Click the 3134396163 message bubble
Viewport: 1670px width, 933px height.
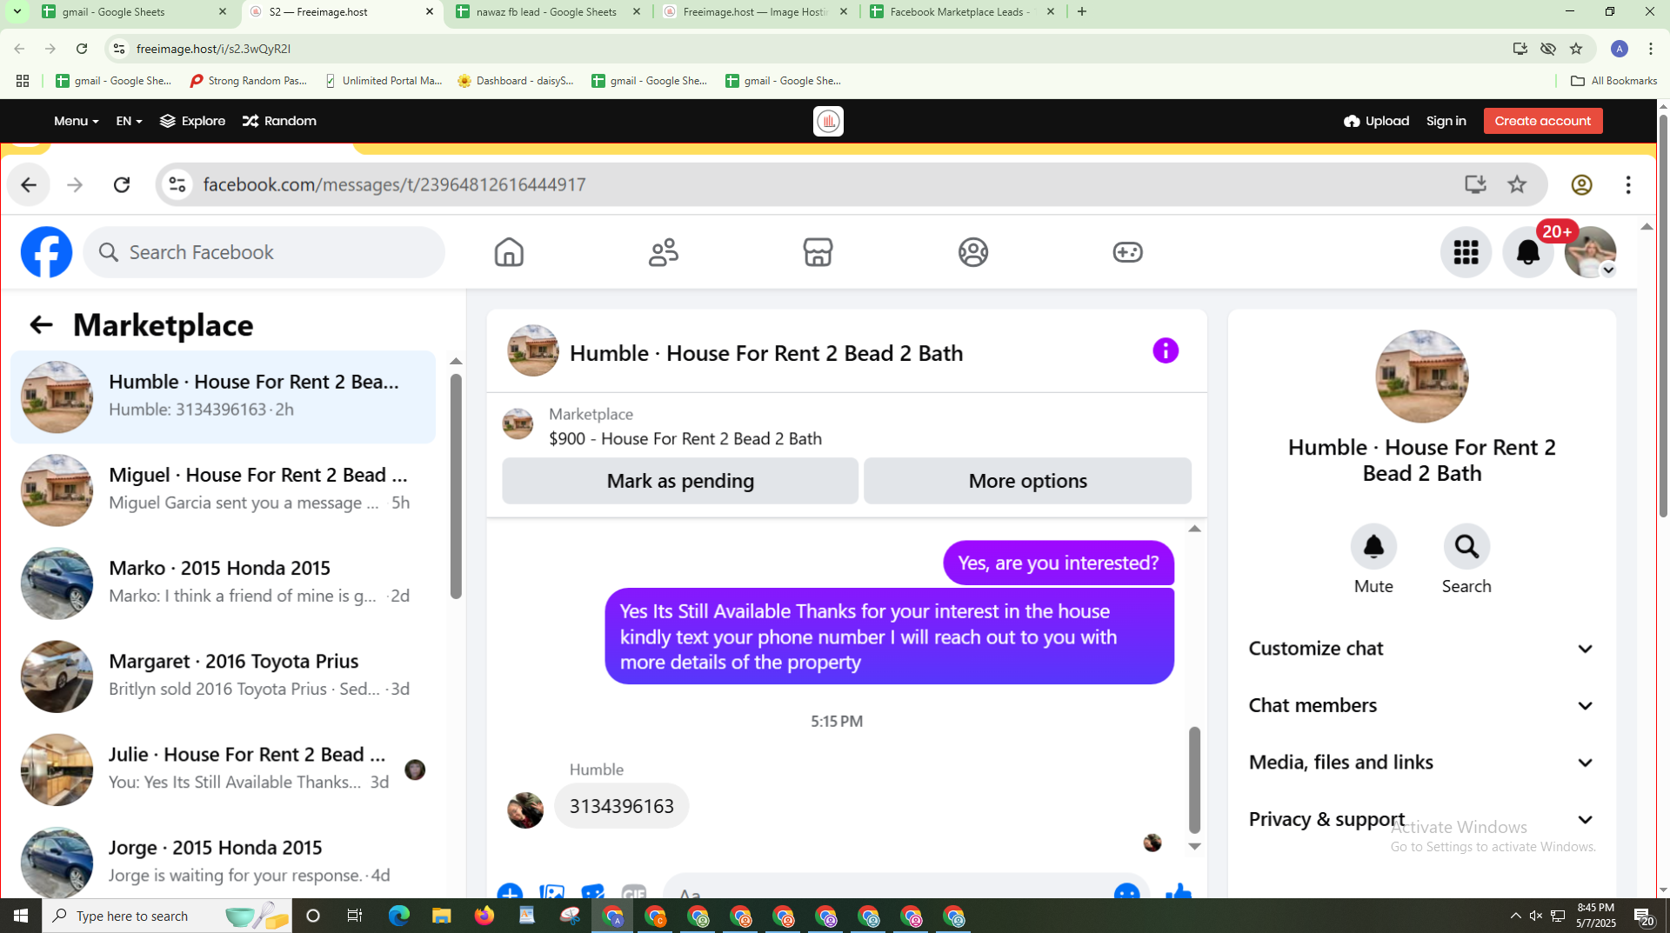point(621,806)
